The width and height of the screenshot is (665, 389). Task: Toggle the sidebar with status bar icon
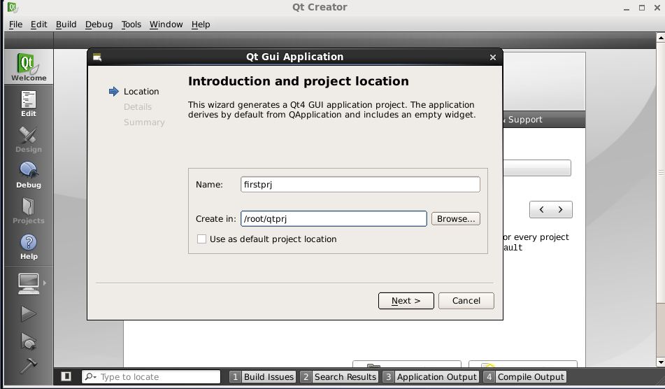click(66, 376)
